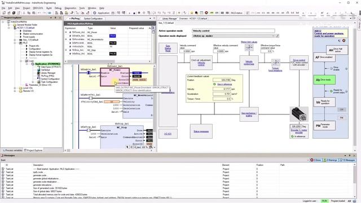Select the AF Drive enabled block
Screen dimensions: 361x203
coord(324,58)
